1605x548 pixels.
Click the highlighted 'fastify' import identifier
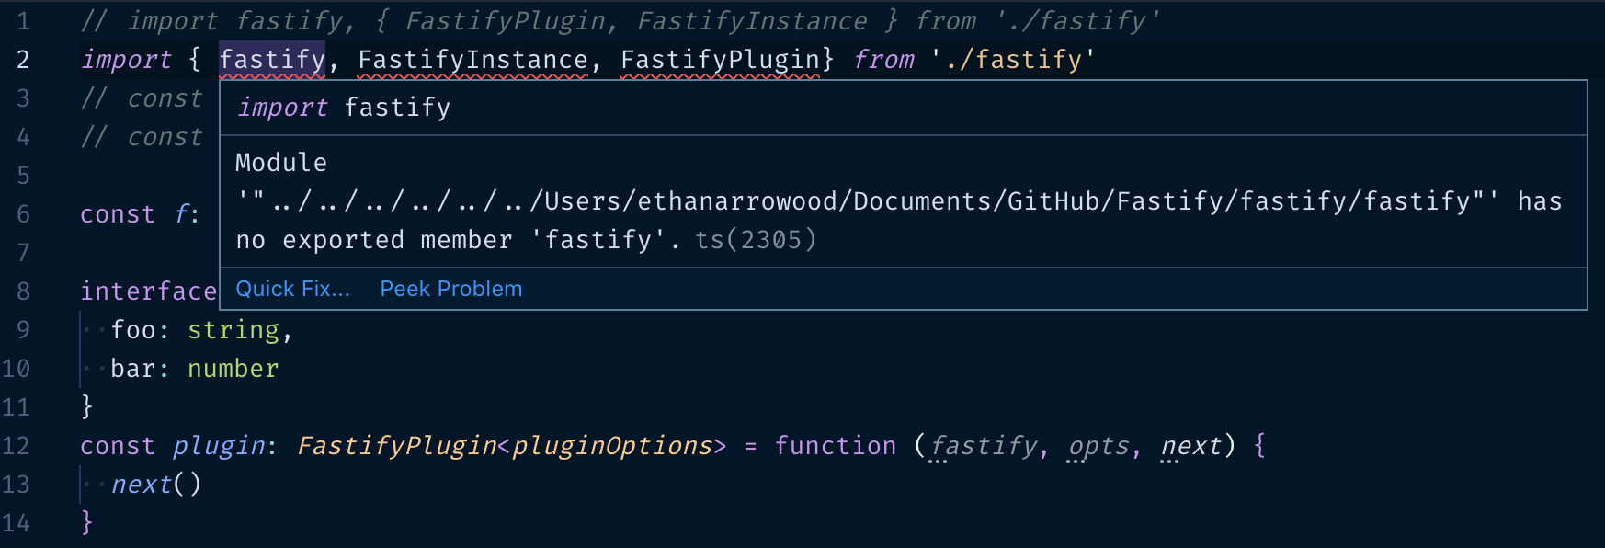[x=272, y=60]
